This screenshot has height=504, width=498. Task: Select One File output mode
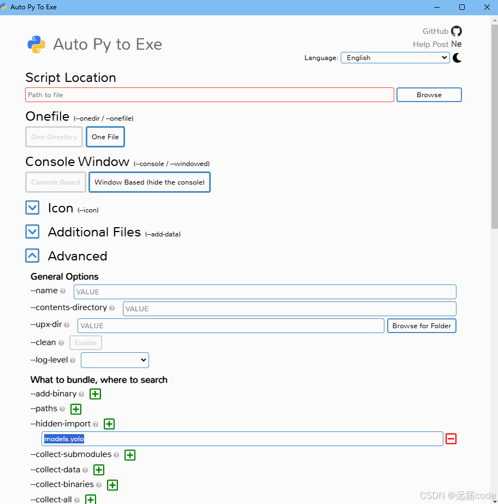click(105, 137)
